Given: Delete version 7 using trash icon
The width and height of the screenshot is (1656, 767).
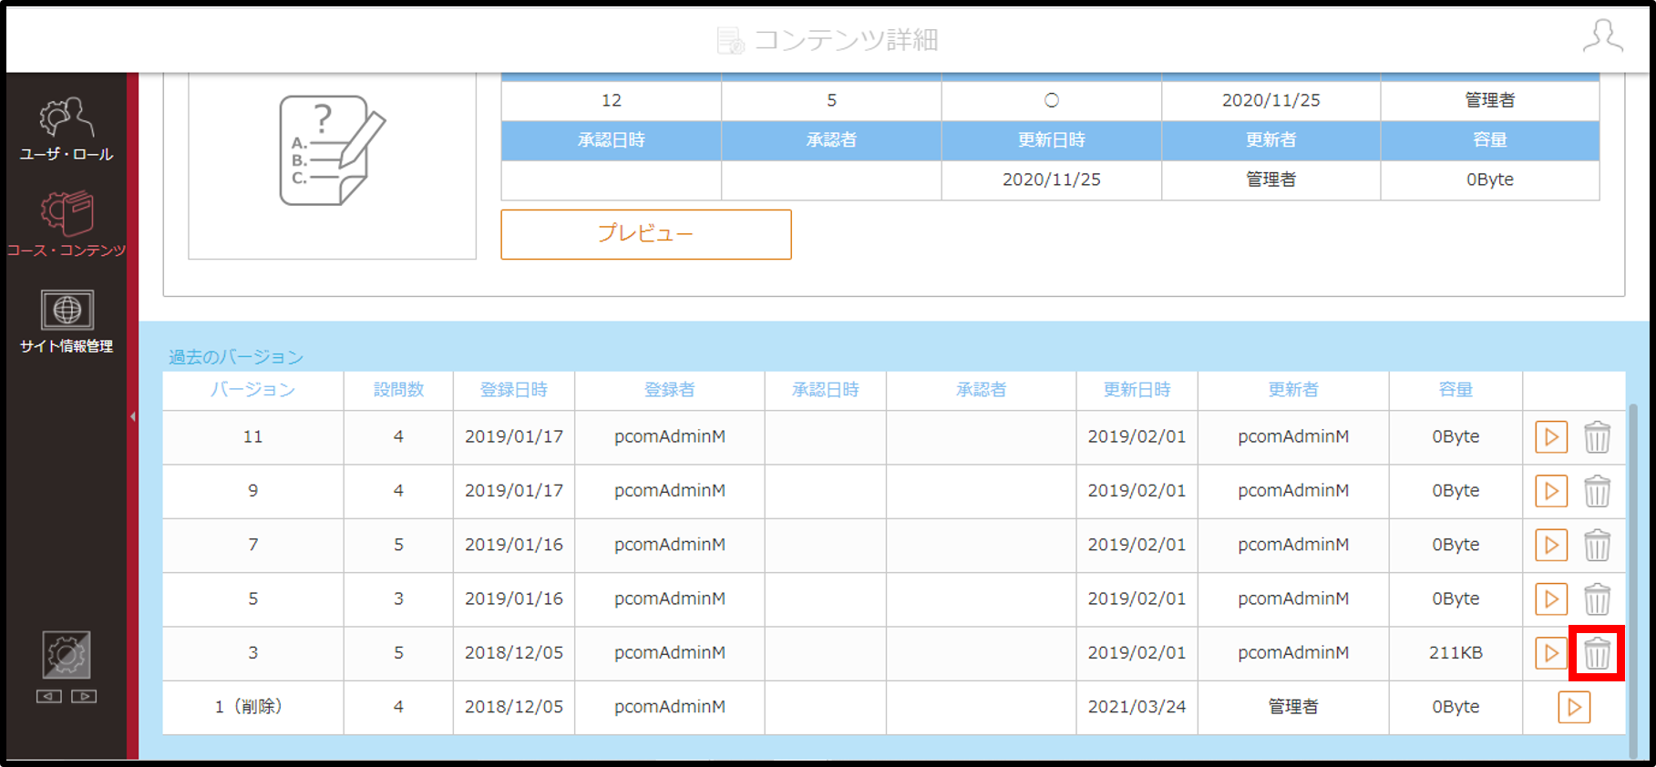Looking at the screenshot, I should 1597,545.
